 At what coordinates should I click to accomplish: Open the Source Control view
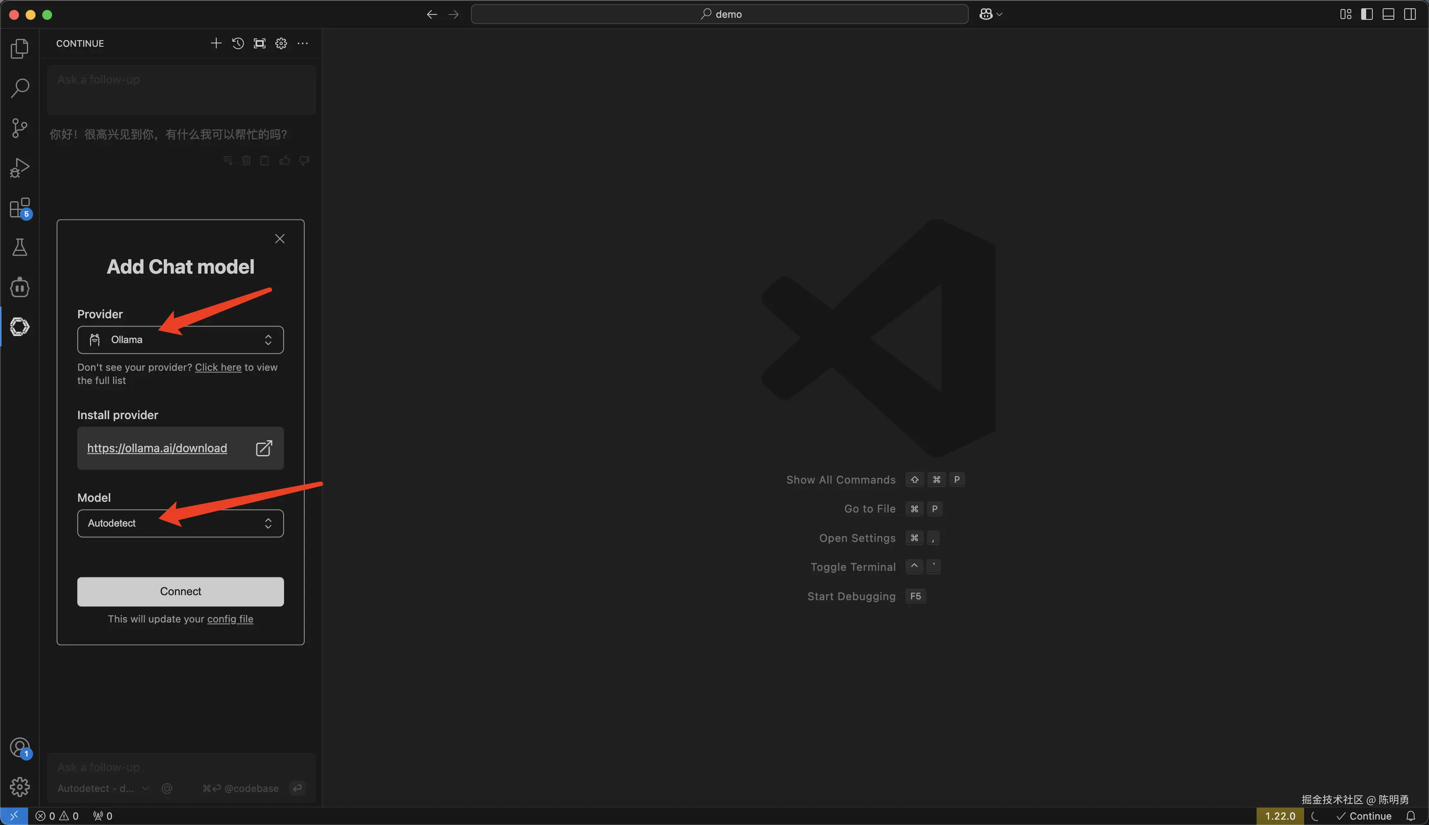pyautogui.click(x=20, y=128)
